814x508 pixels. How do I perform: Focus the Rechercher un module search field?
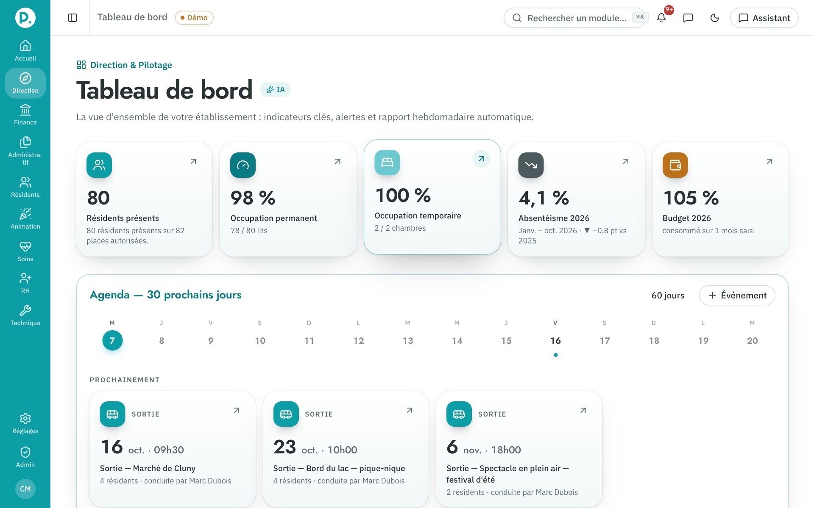(x=574, y=18)
